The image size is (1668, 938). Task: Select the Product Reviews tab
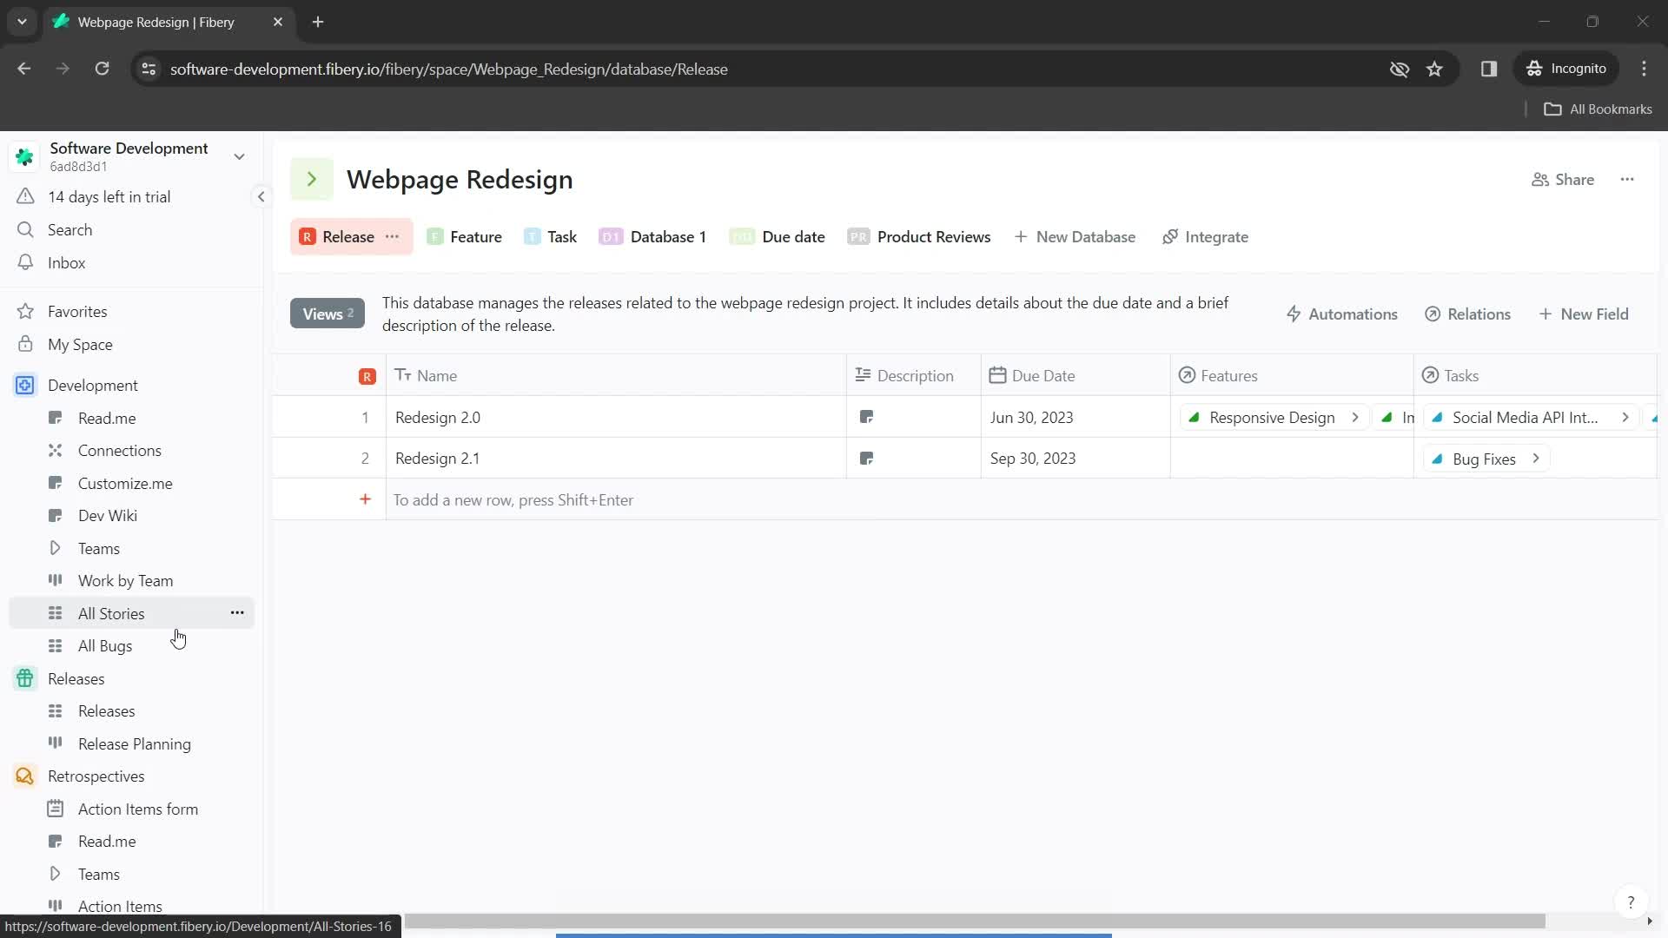tap(934, 236)
